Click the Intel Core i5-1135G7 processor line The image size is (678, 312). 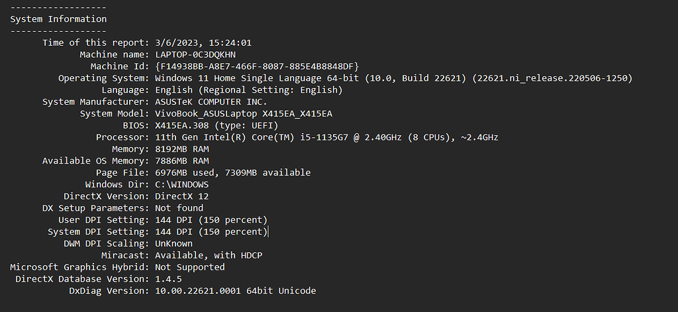tap(326, 137)
